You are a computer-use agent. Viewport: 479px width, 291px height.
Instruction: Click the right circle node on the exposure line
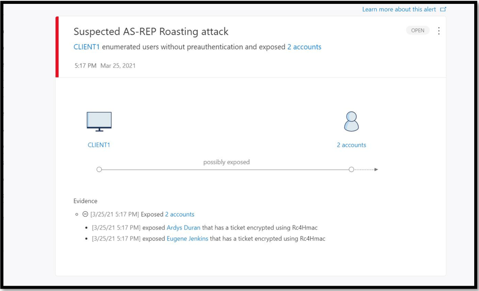pos(351,169)
